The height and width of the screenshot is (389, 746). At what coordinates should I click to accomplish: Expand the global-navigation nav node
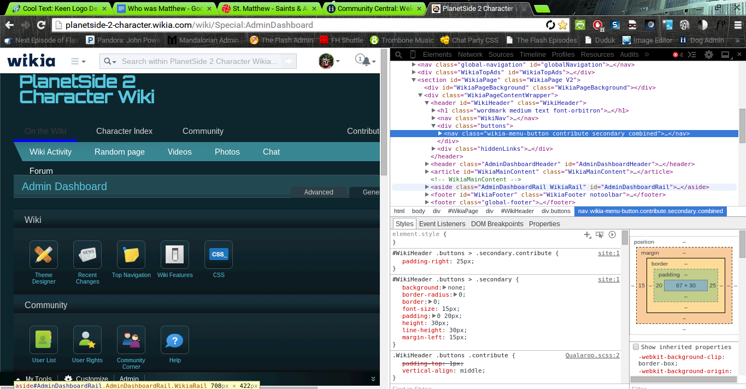(413, 64)
